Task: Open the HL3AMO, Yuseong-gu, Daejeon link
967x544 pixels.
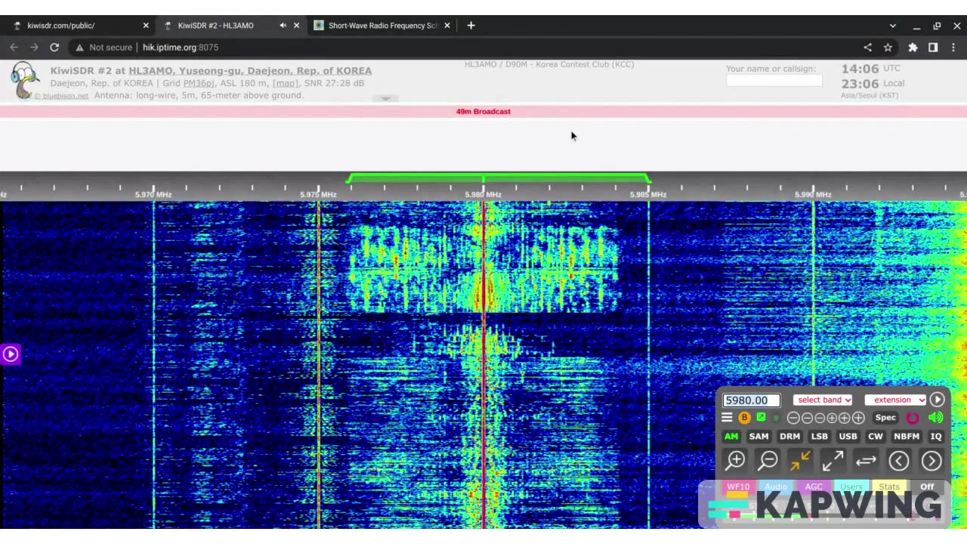Action: pos(250,70)
